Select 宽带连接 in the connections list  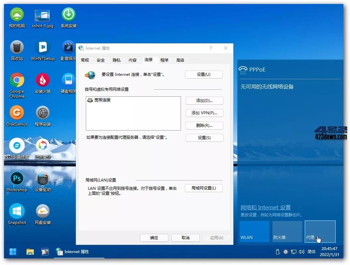103,100
